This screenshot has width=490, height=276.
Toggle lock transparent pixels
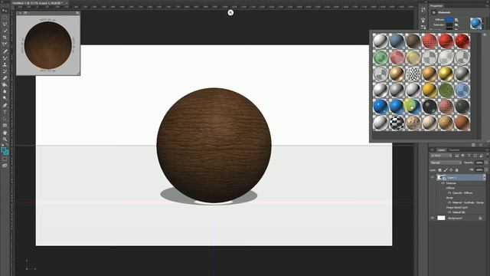click(439, 170)
